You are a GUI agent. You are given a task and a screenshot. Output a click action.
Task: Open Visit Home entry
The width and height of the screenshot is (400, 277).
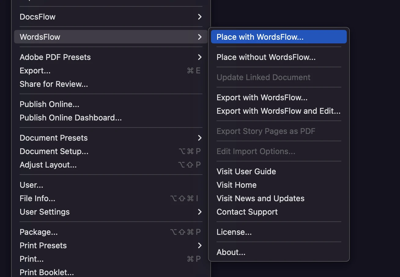pyautogui.click(x=279, y=185)
